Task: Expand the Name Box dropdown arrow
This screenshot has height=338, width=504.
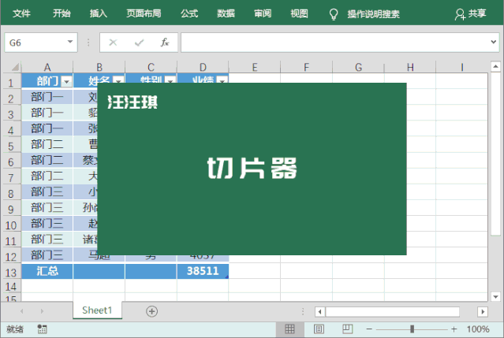Action: 70,42
